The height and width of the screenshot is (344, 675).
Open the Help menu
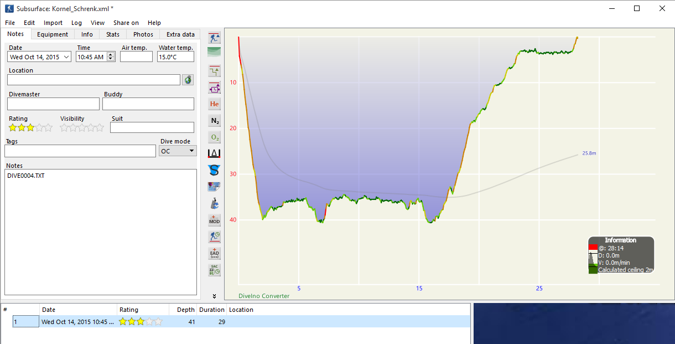point(154,23)
